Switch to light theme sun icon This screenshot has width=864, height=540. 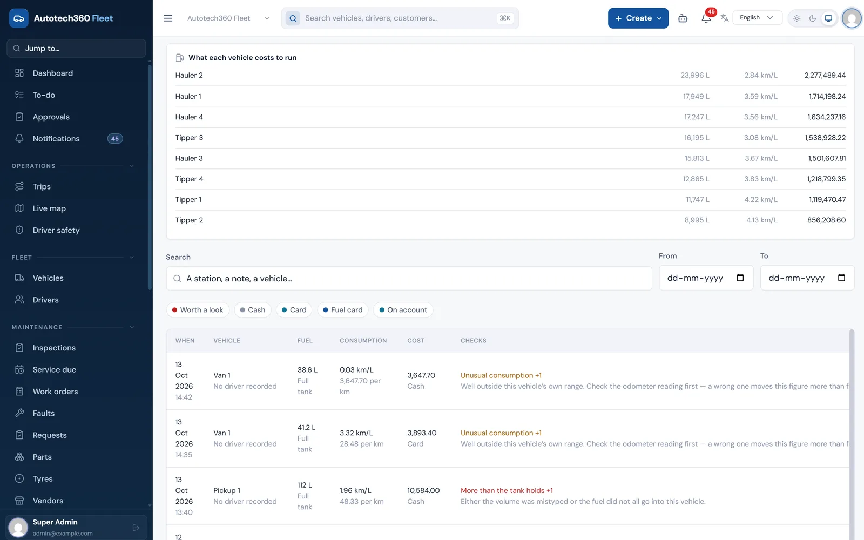pos(797,18)
